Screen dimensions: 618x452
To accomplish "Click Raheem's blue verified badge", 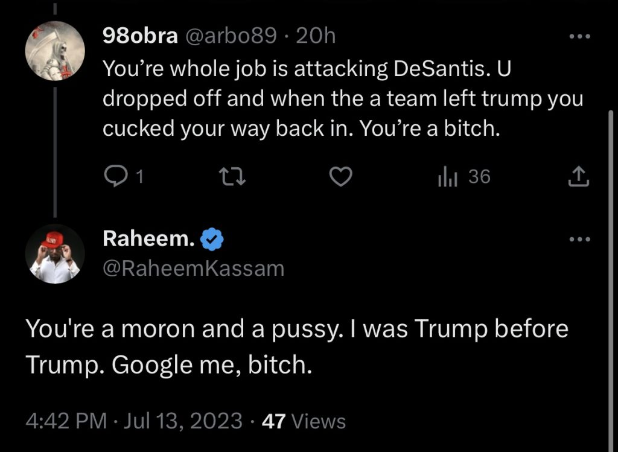I will tap(212, 240).
